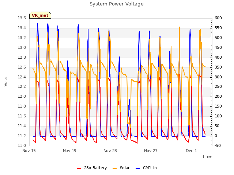Click the 350 right axis value
This screenshot has width=234, height=175.
(x=218, y=67)
